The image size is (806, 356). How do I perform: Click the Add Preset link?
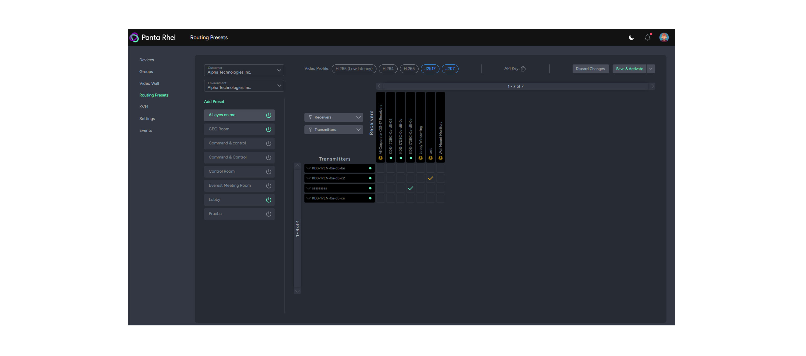pos(214,101)
